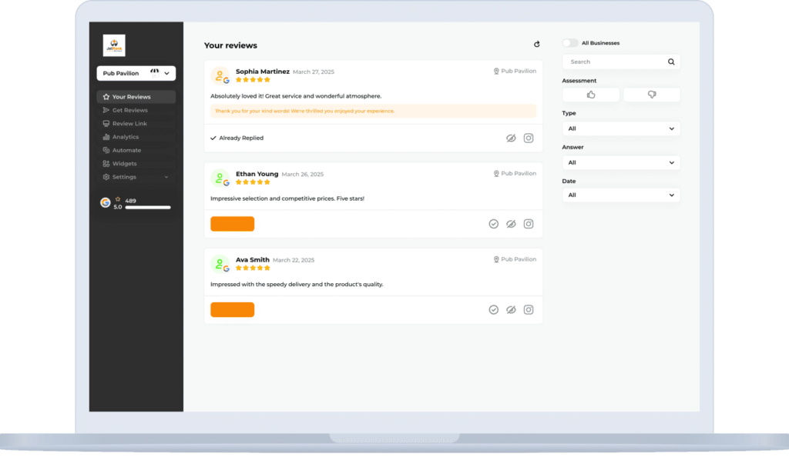Refresh the reviews list
This screenshot has width=789, height=457.
point(537,44)
